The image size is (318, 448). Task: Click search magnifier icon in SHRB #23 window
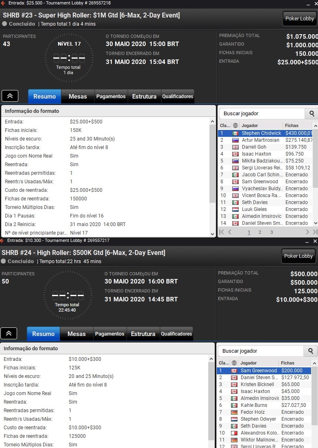point(311,114)
